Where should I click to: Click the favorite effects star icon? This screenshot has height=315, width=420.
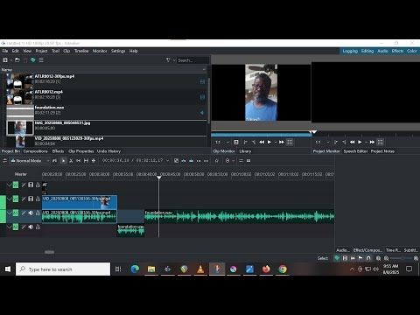tap(217, 161)
